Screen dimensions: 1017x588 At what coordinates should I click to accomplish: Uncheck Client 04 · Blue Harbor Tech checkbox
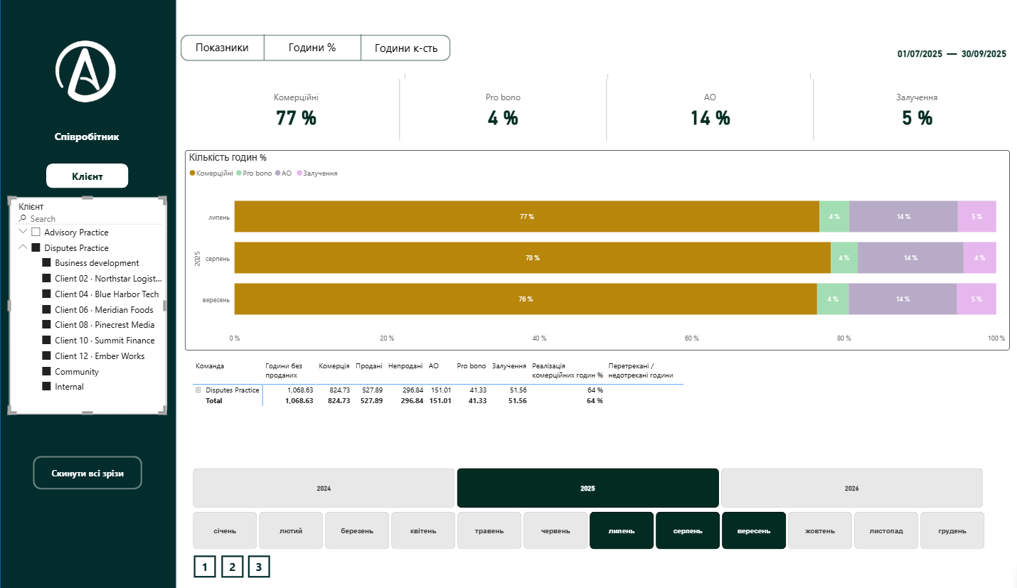click(x=47, y=294)
